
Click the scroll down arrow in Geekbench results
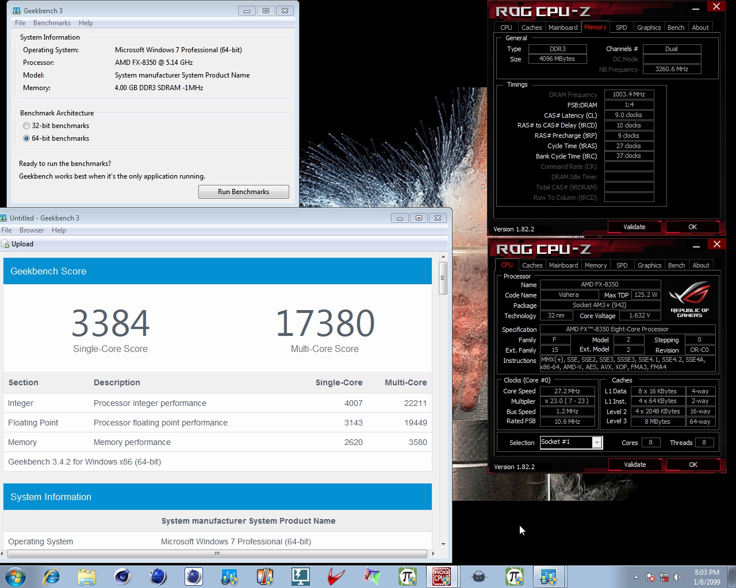pyautogui.click(x=443, y=544)
